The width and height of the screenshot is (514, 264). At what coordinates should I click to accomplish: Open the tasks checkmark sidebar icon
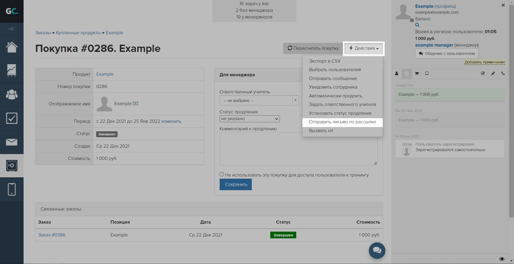pos(12,118)
